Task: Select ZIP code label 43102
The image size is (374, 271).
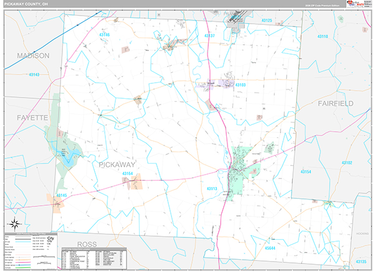Action: click(x=347, y=163)
